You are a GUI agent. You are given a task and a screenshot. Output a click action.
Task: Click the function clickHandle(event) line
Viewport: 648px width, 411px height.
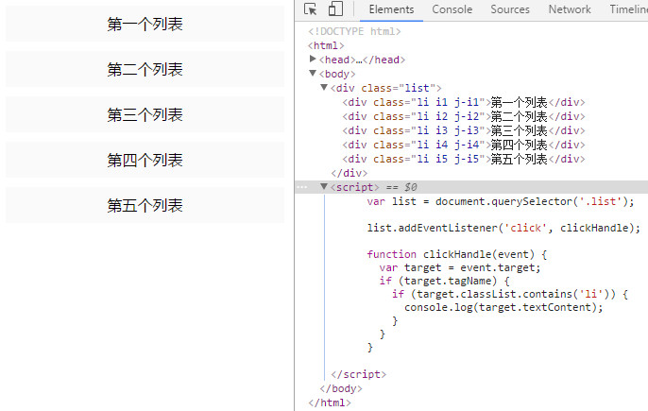click(456, 254)
